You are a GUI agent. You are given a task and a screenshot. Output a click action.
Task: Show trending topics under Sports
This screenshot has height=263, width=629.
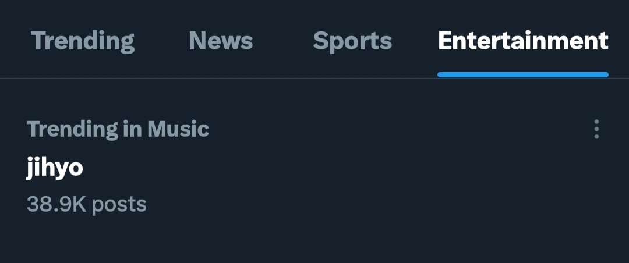[352, 41]
